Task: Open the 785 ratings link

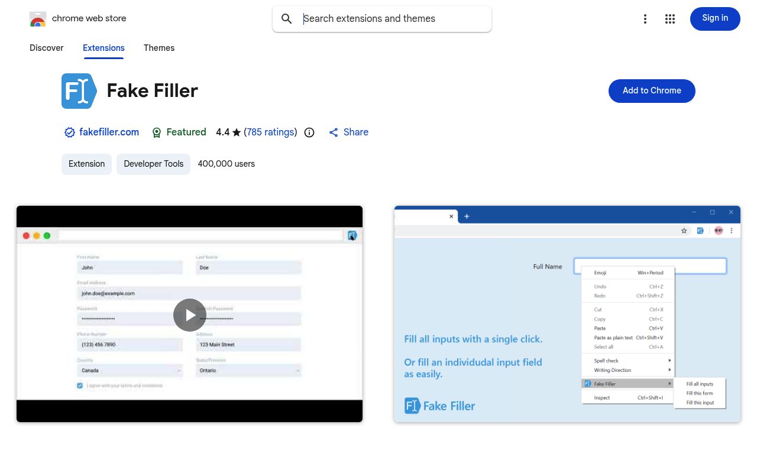Action: click(x=270, y=132)
